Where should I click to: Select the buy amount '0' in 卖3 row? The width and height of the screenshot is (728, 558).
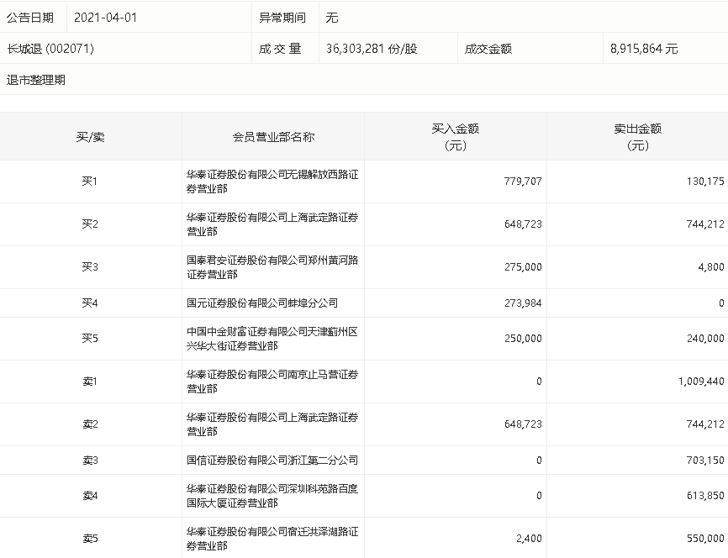click(x=539, y=461)
